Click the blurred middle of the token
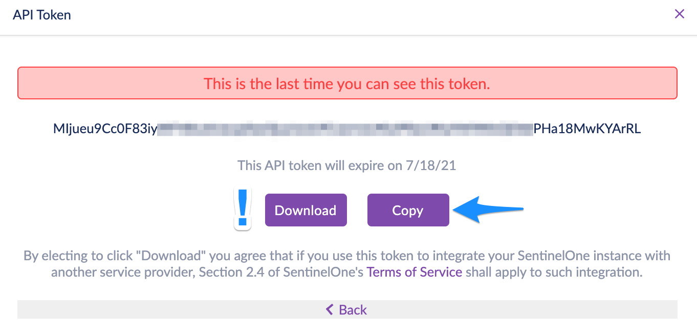The height and width of the screenshot is (334, 697). click(345, 129)
